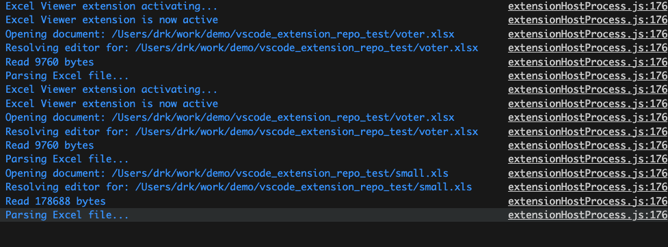Open source link for second 'Excel Viewer extension is now active'

point(588,104)
